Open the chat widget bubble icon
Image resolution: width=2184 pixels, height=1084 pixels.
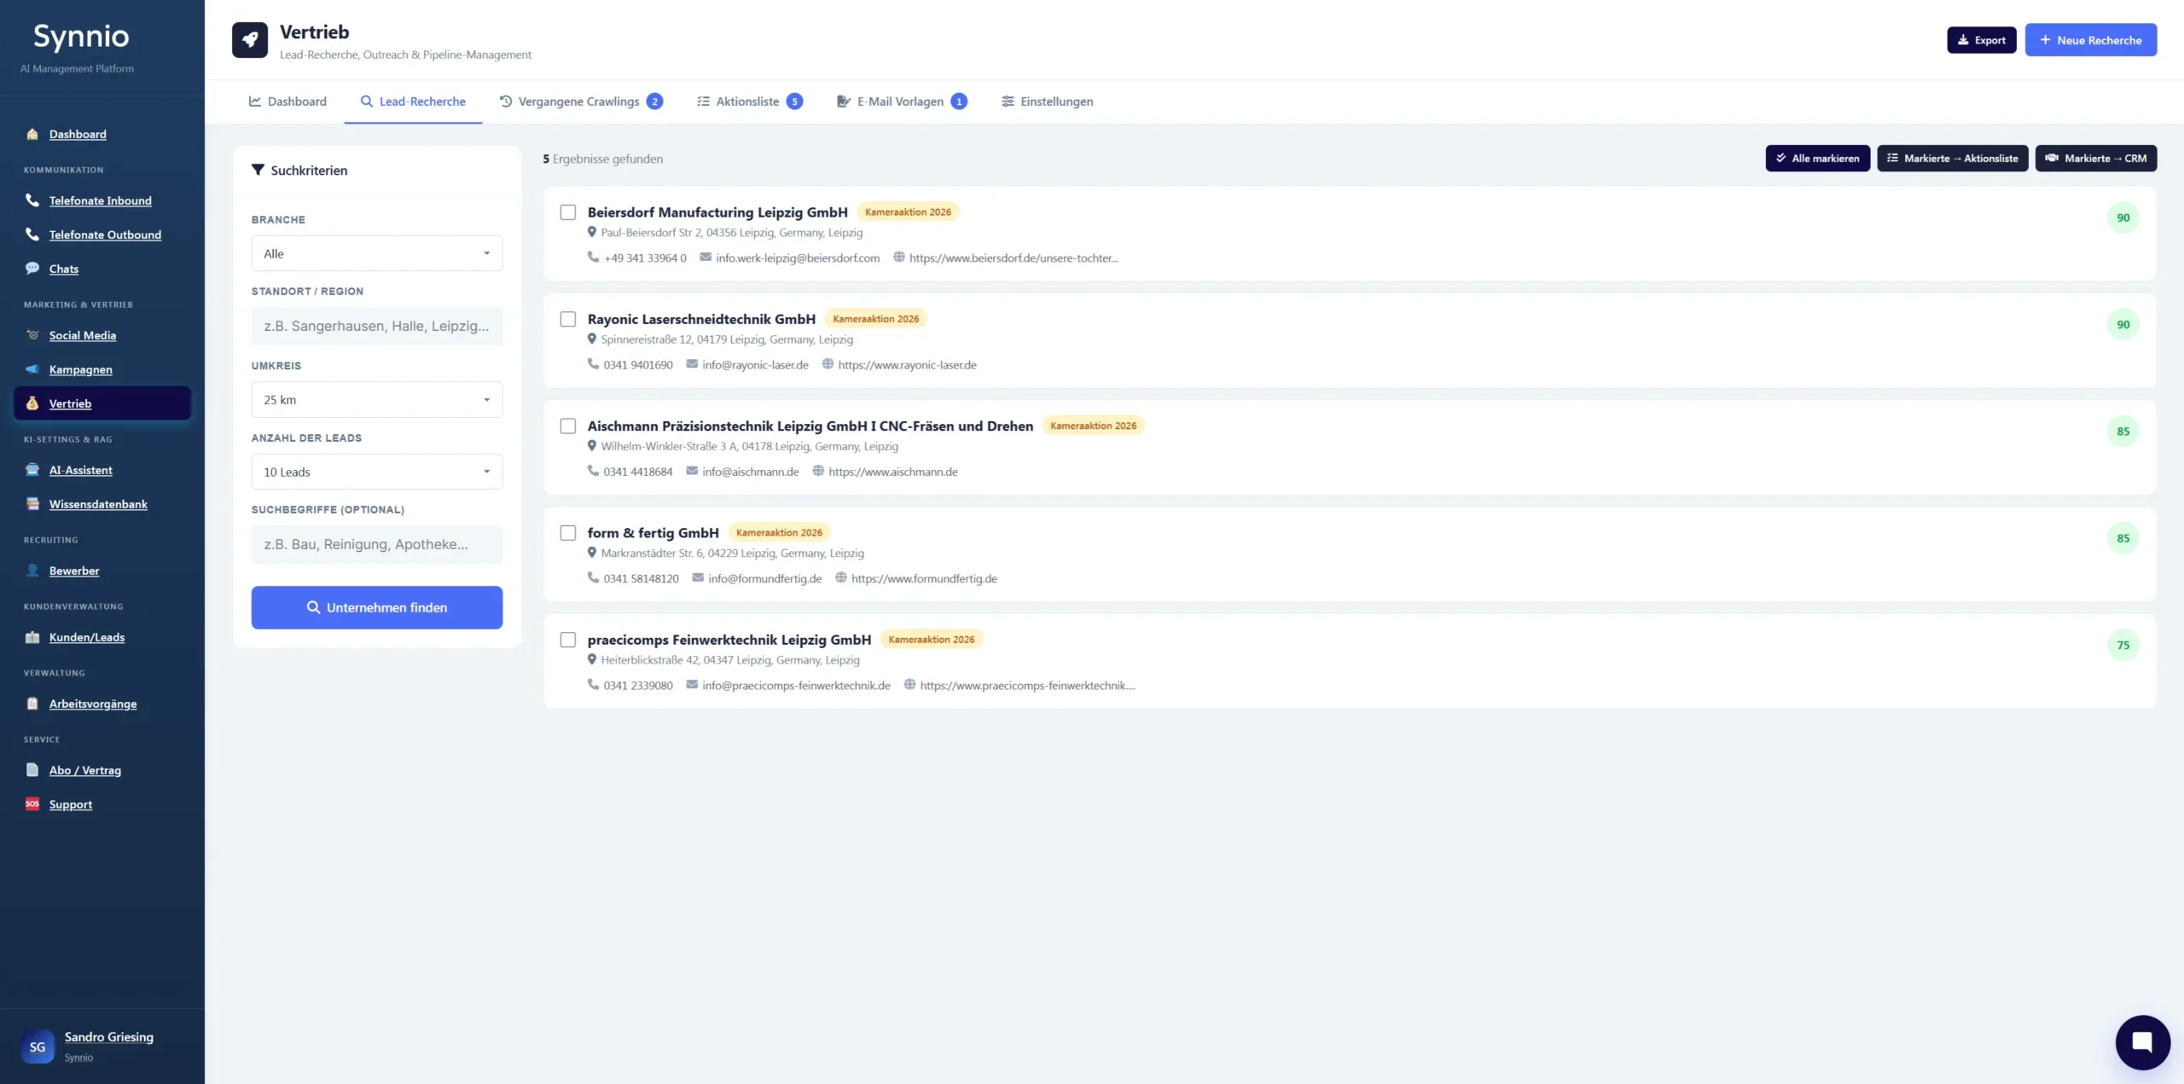pyautogui.click(x=2142, y=1041)
